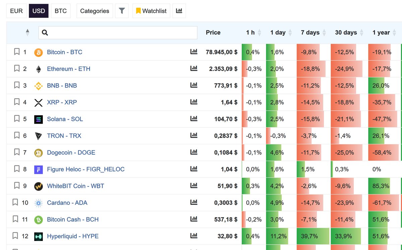The width and height of the screenshot is (402, 250).
Task: Bookmark Solana to the watchlist
Action: pos(17,119)
